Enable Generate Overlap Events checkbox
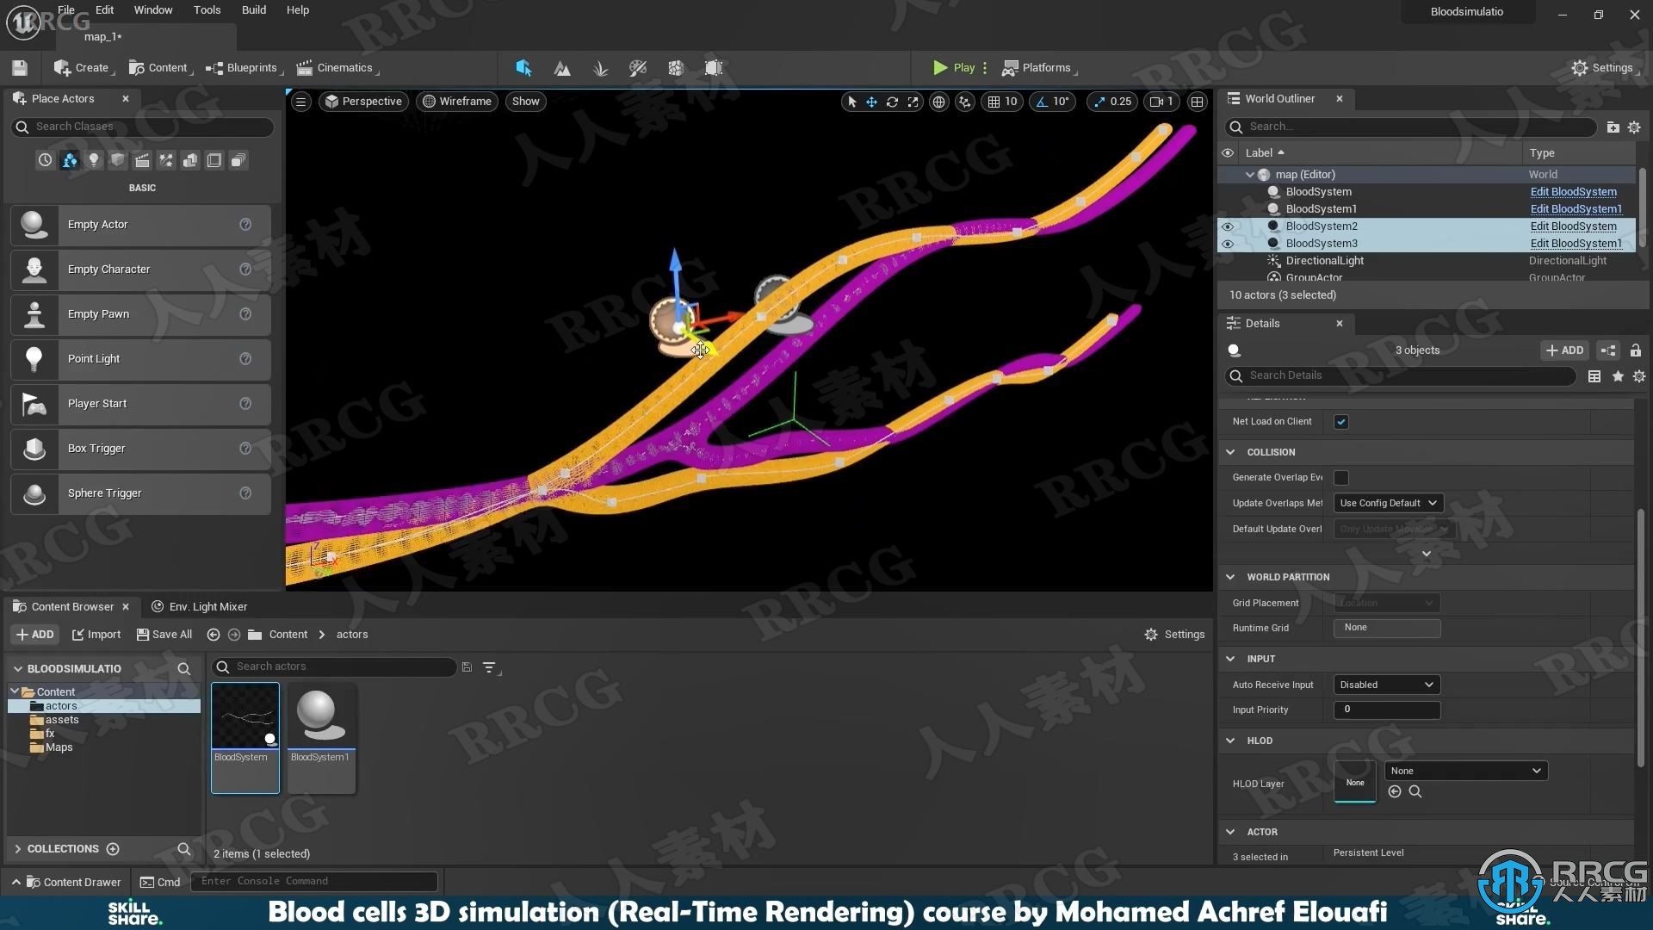 [1340, 476]
